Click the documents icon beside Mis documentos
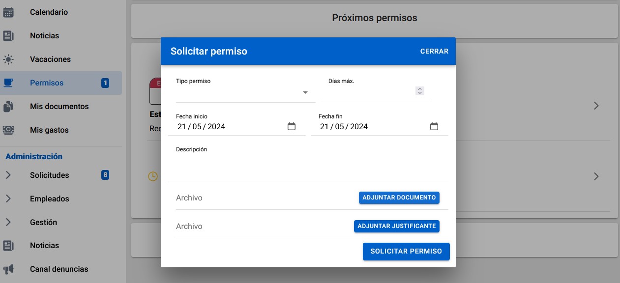 (8, 107)
